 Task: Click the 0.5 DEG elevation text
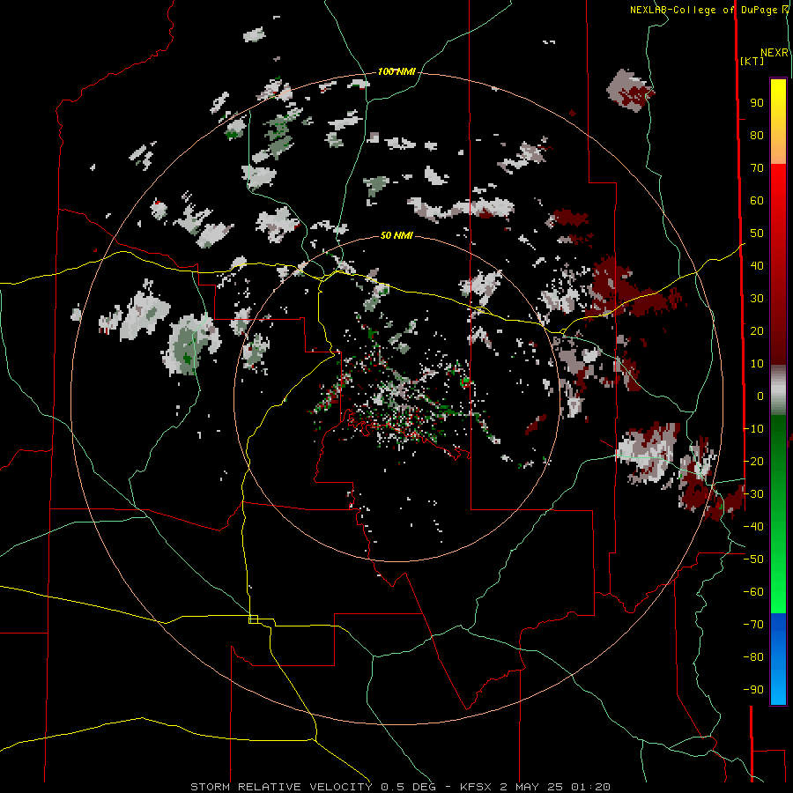click(x=406, y=787)
